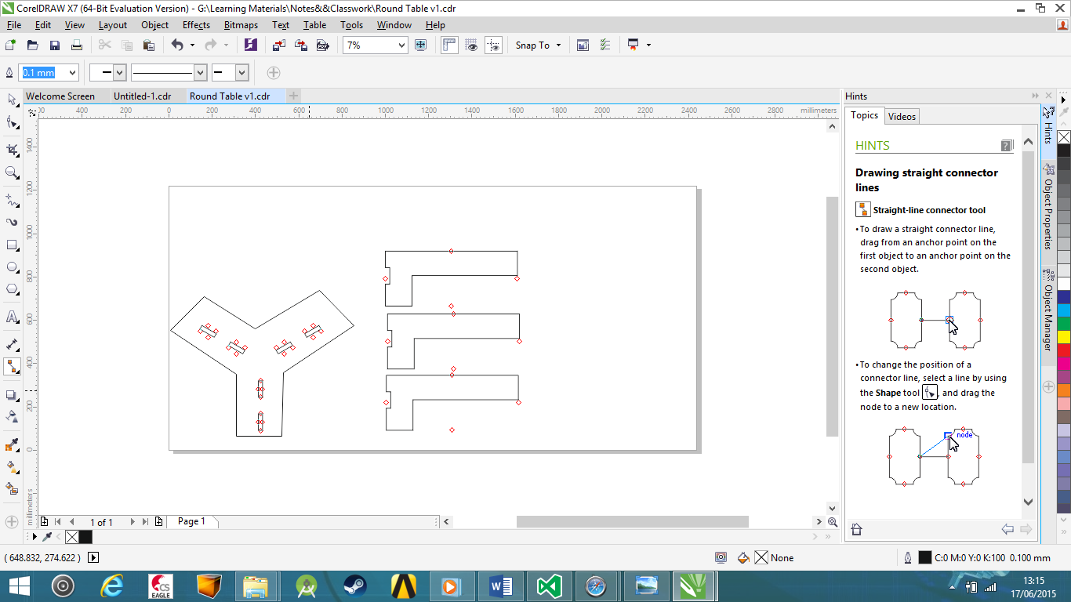Activate the Text tool
This screenshot has width=1071, height=602.
point(12,317)
